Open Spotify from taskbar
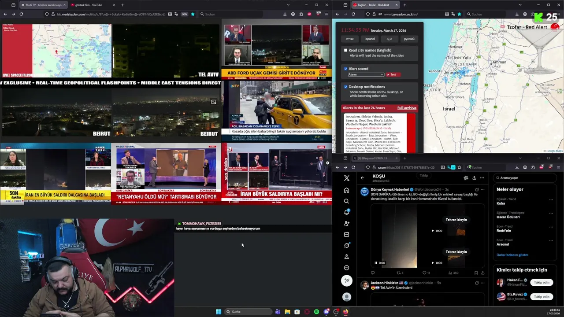Screen dimensions: 564x317 [316, 312]
